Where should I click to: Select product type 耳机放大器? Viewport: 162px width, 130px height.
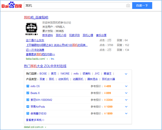[108, 79]
